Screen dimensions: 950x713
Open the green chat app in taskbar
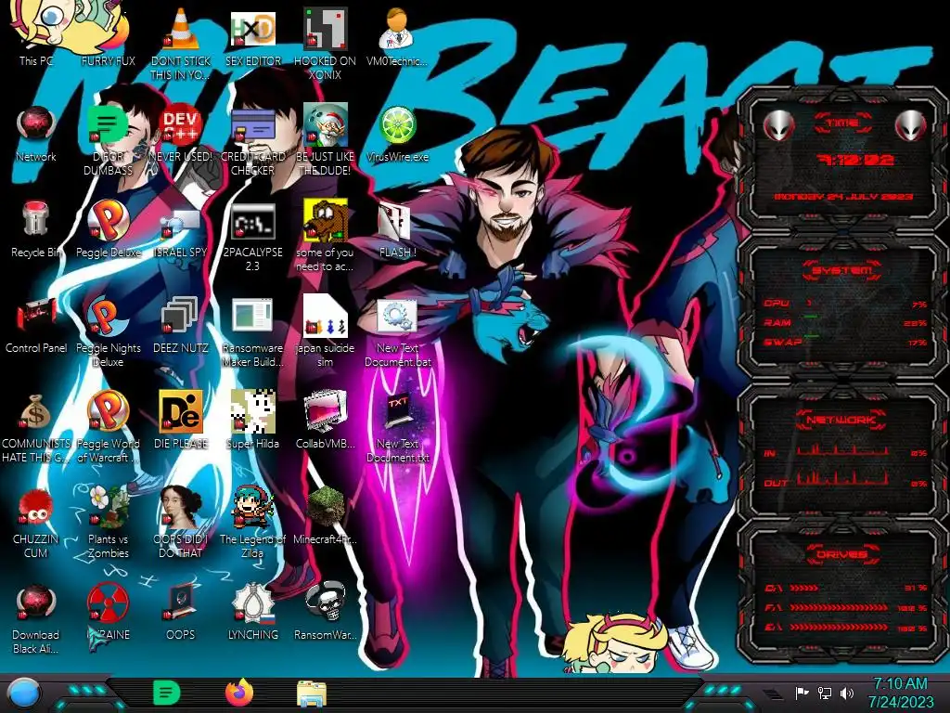pos(167,693)
